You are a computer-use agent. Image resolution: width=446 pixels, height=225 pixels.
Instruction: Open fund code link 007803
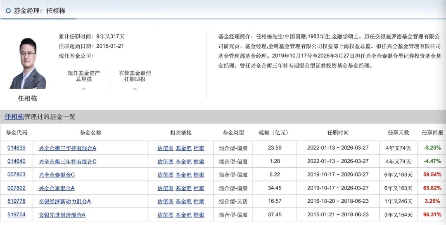coord(16,174)
